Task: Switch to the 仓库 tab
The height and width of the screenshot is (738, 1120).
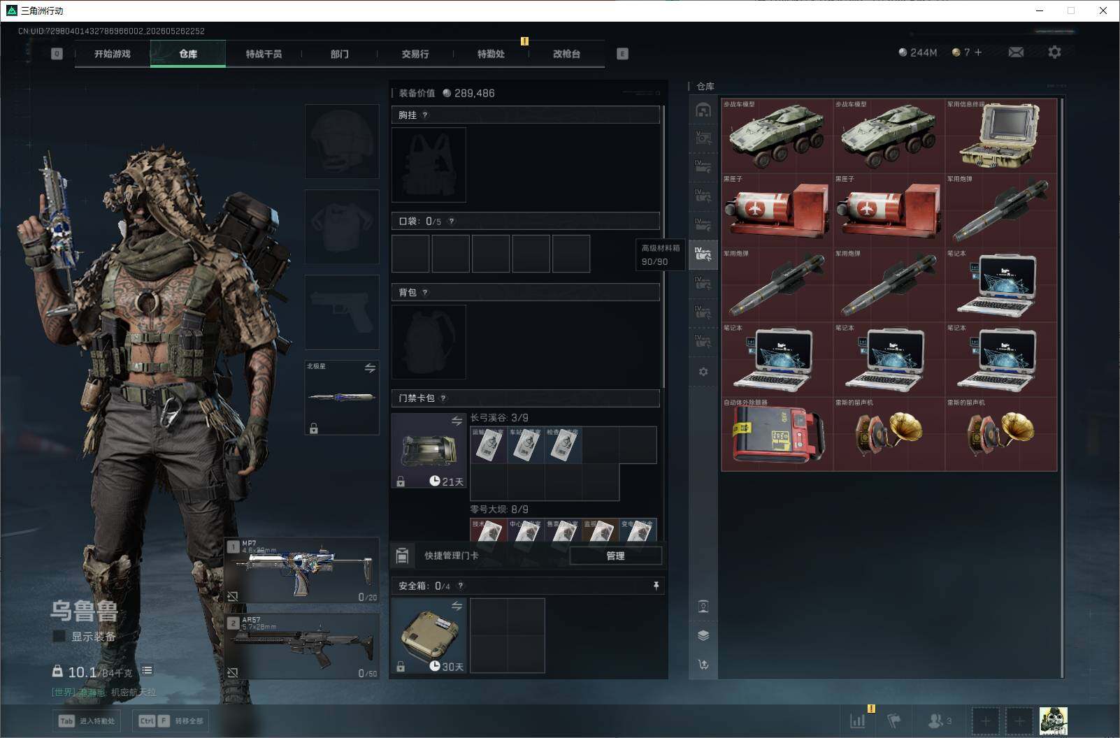Action: (188, 54)
